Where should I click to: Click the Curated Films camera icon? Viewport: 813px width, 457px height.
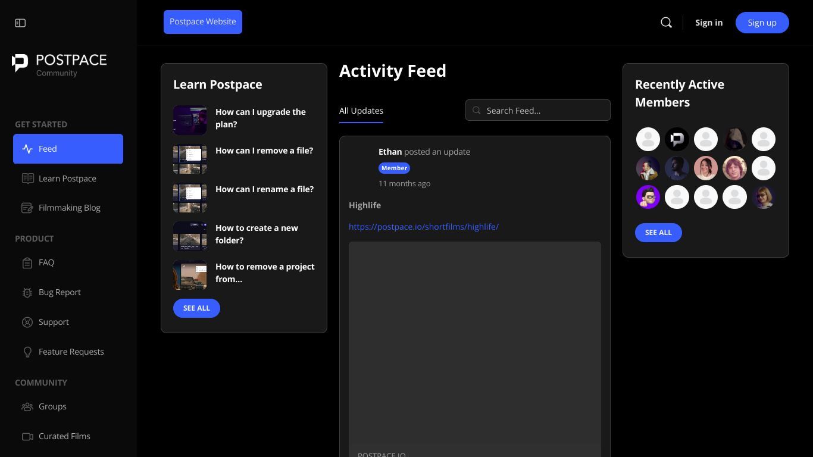[27, 436]
